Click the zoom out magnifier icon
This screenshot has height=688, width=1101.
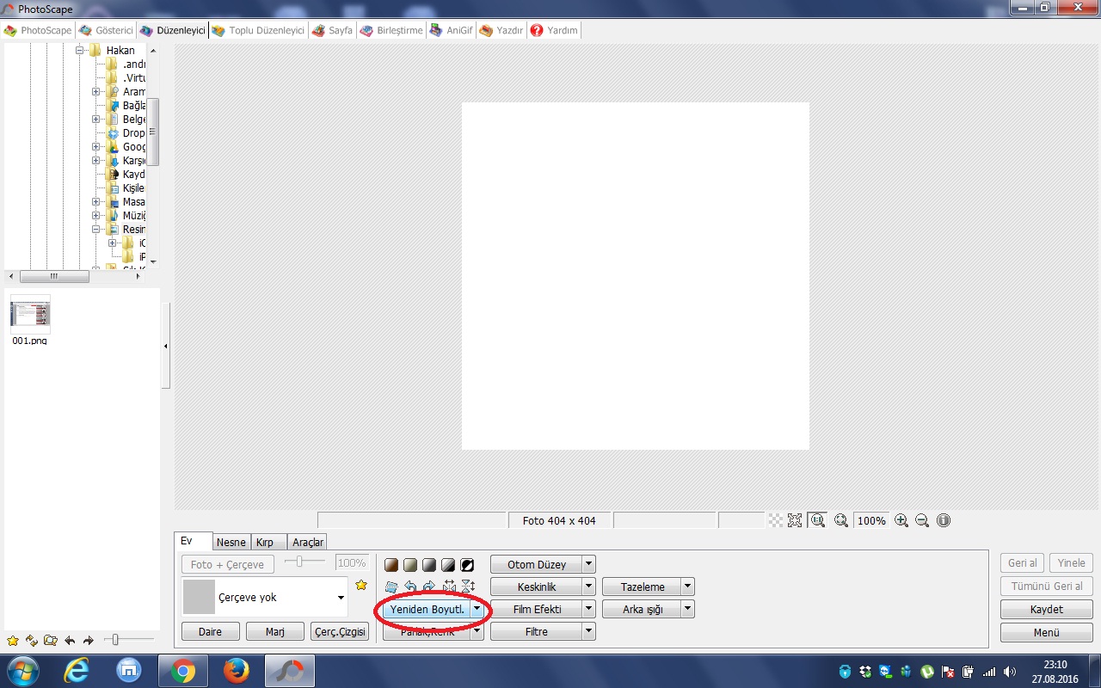pos(922,520)
